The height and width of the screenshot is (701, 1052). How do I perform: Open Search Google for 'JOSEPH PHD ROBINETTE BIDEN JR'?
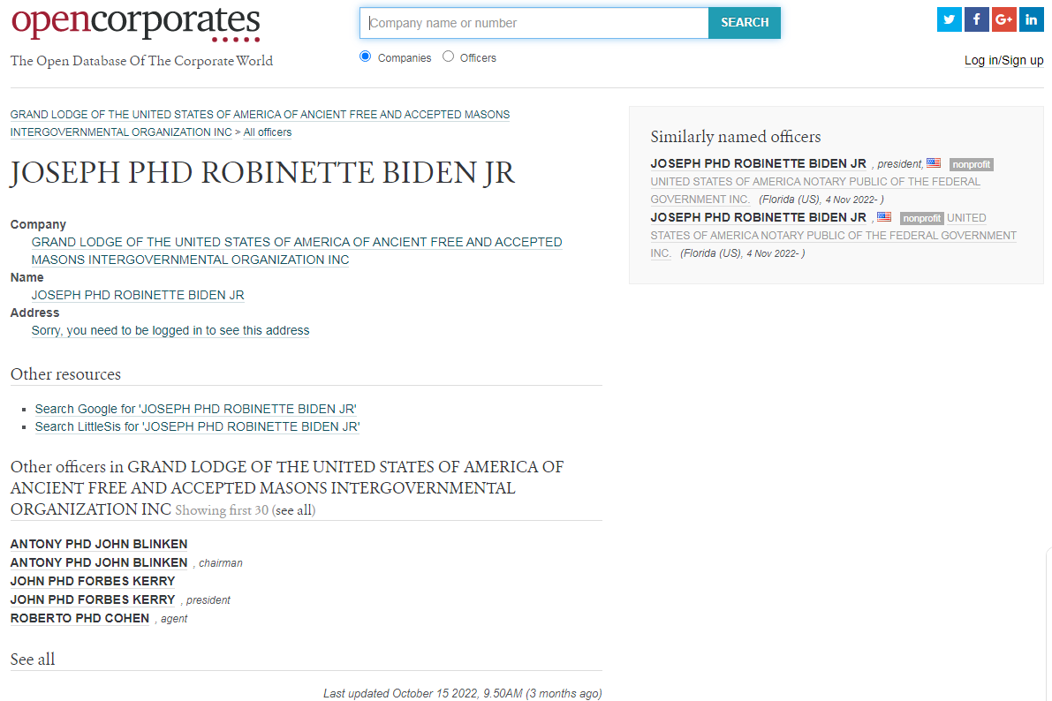click(196, 409)
